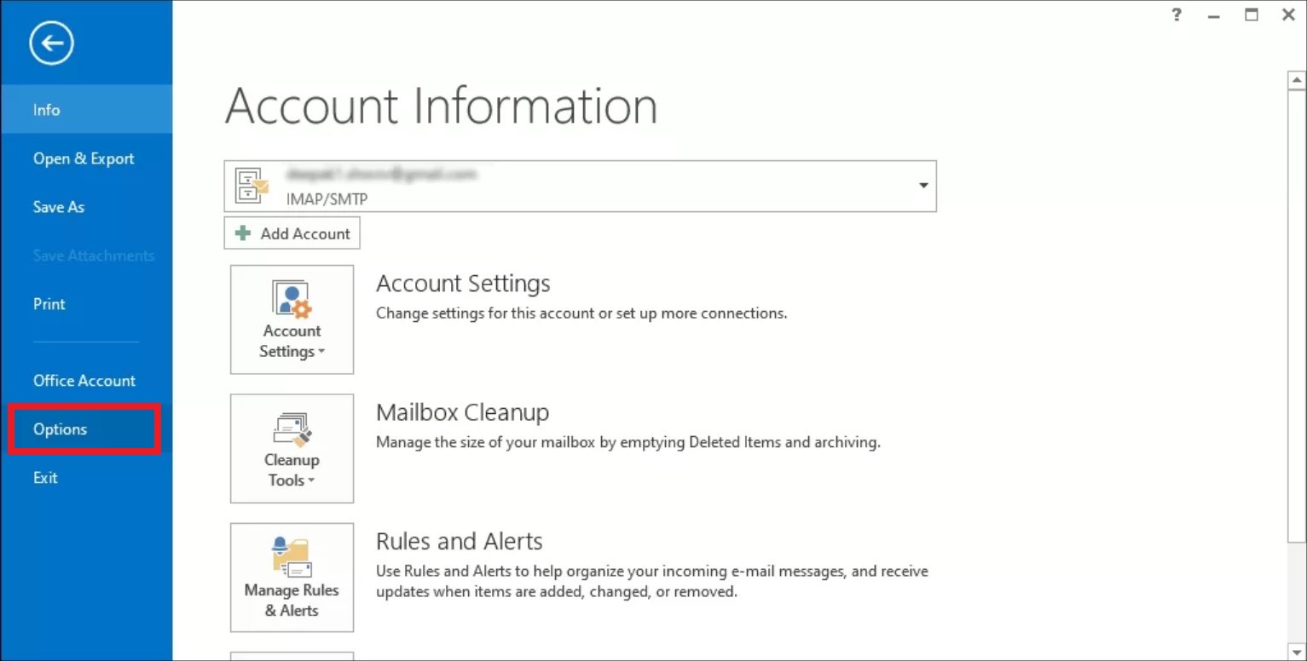The width and height of the screenshot is (1307, 661).
Task: Click the Help question mark icon
Action: (1177, 14)
